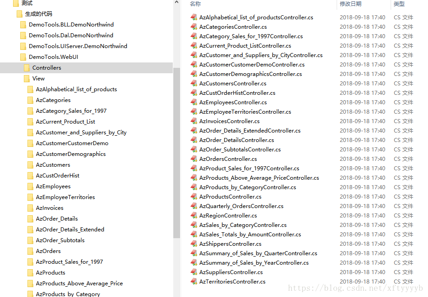Click the AzShippersController.cs file icon

point(194,244)
